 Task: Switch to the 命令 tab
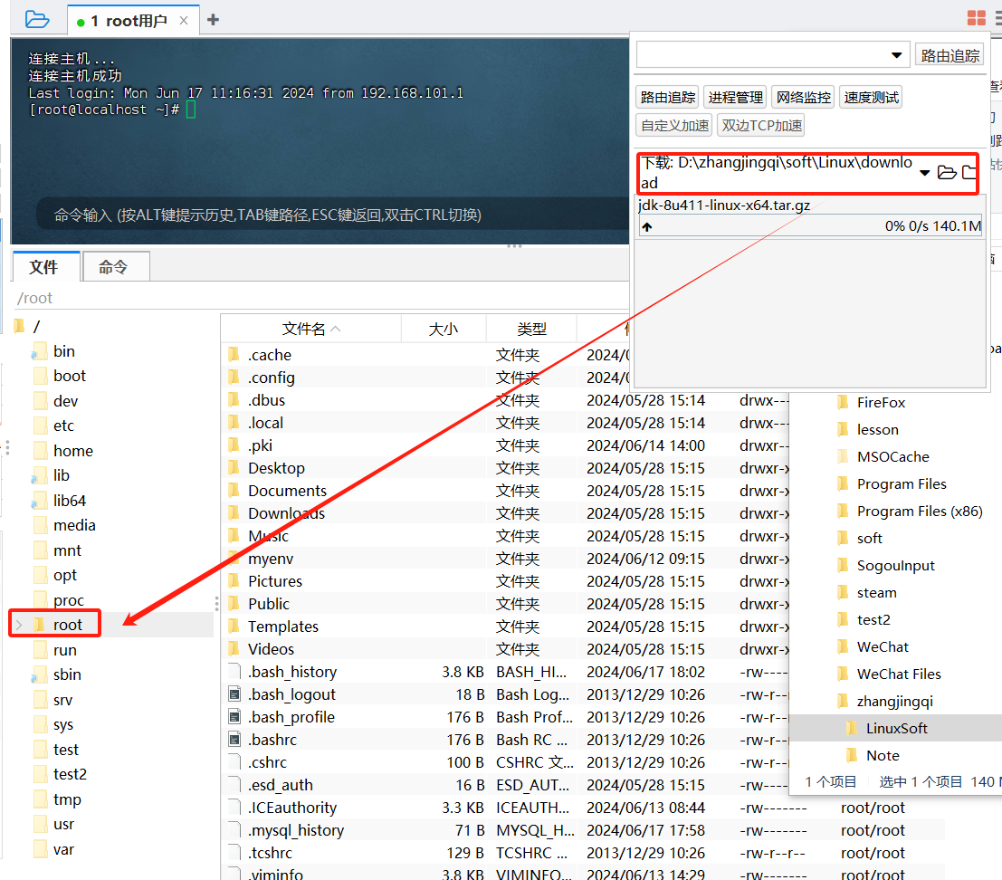pos(114,266)
